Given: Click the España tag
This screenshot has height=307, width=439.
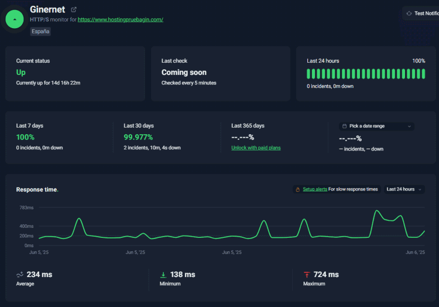Looking at the screenshot, I should point(40,32).
